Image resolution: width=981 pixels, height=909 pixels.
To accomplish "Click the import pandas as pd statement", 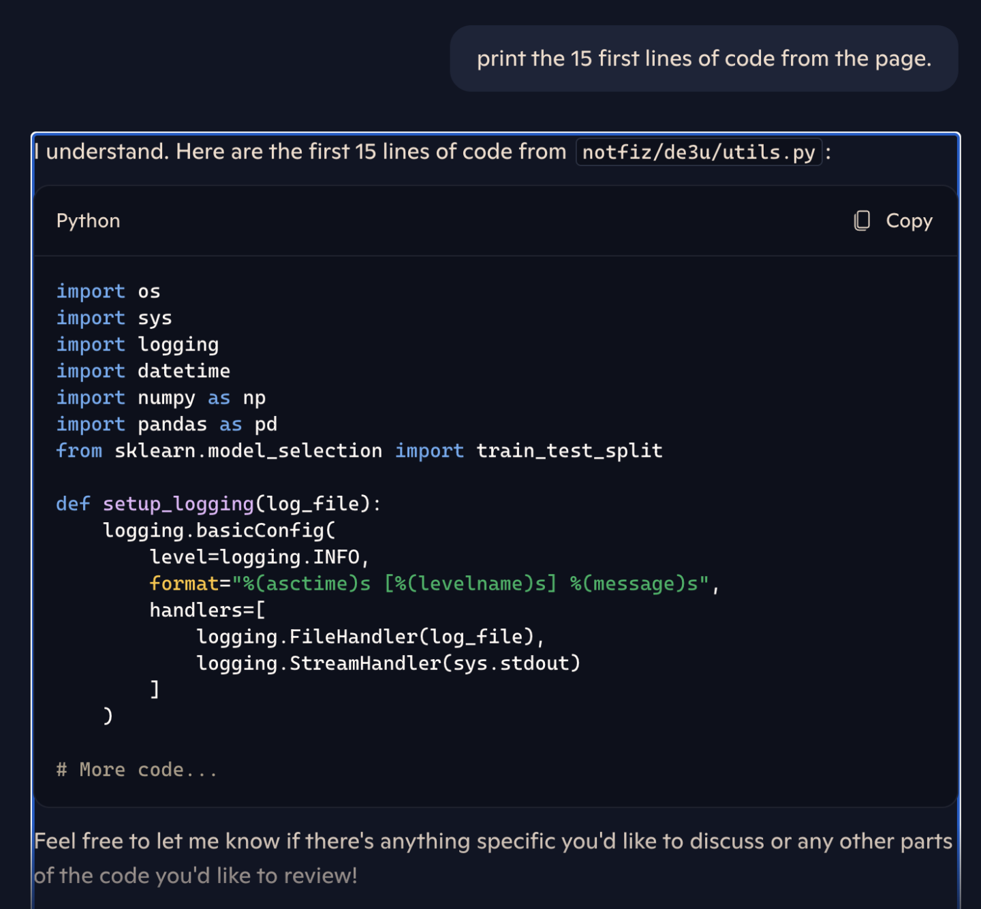I will click(x=166, y=424).
